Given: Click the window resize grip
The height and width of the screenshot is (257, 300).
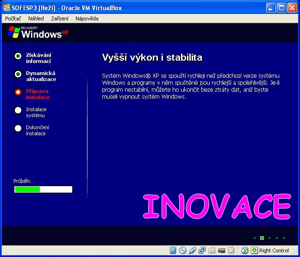Looking at the screenshot, I should 295,252.
